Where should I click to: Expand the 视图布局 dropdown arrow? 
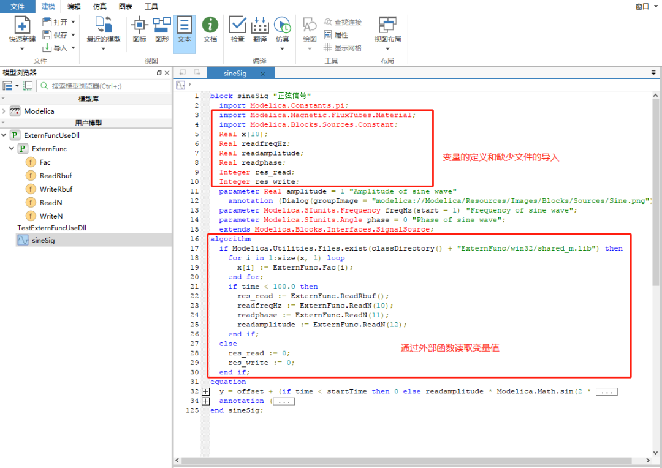pyautogui.click(x=387, y=49)
